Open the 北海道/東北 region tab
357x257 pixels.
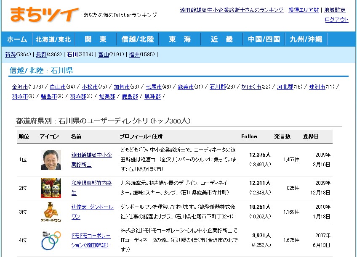53,39
